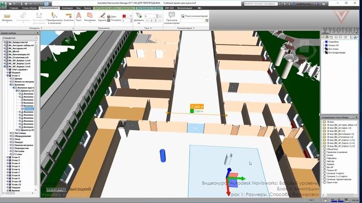Select the Чердак tree item

pos(16,187)
